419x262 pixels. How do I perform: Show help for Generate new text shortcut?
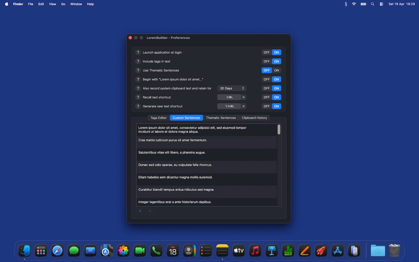point(138,106)
